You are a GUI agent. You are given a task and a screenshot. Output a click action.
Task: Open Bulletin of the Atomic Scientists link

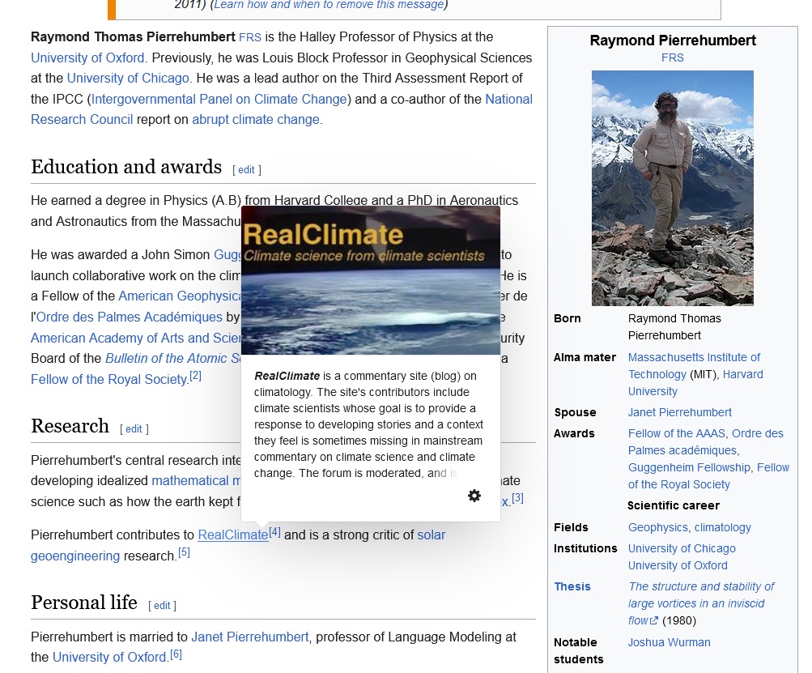[173, 359]
